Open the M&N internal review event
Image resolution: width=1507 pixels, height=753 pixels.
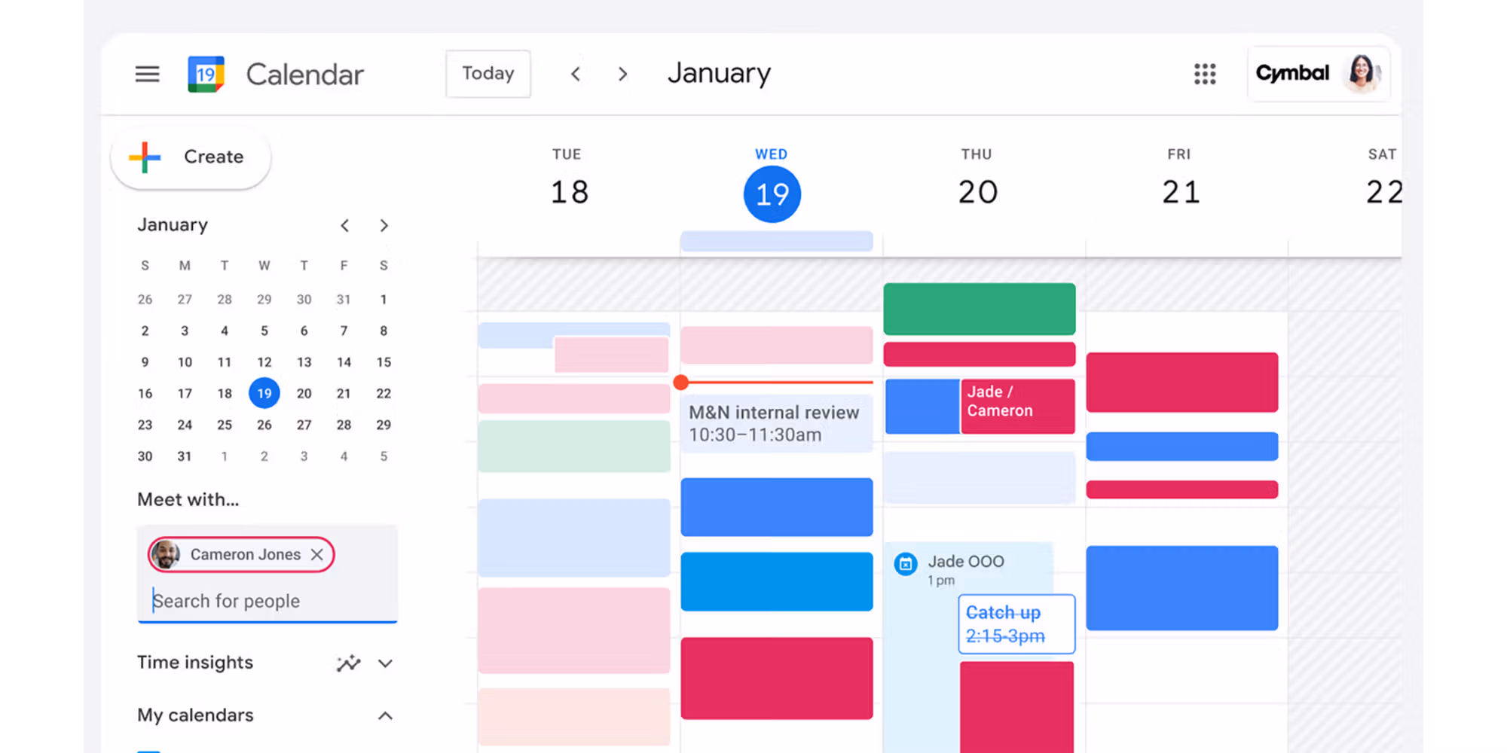777,423
